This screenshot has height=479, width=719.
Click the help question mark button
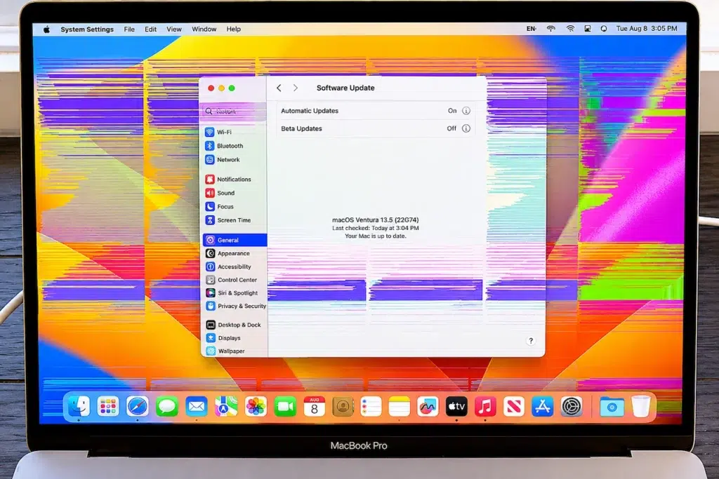point(531,341)
